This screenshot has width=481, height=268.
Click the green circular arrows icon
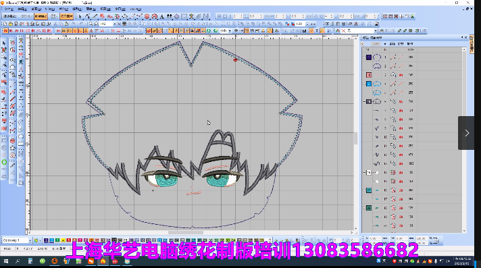coord(209,30)
